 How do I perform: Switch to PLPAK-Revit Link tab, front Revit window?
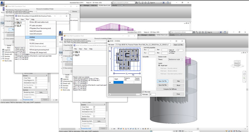[x=162, y=35]
